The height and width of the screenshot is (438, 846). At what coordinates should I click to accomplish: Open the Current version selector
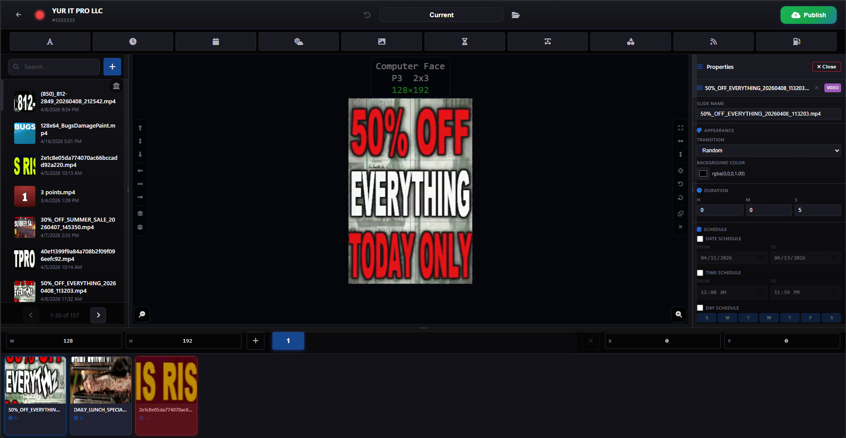[x=441, y=15]
